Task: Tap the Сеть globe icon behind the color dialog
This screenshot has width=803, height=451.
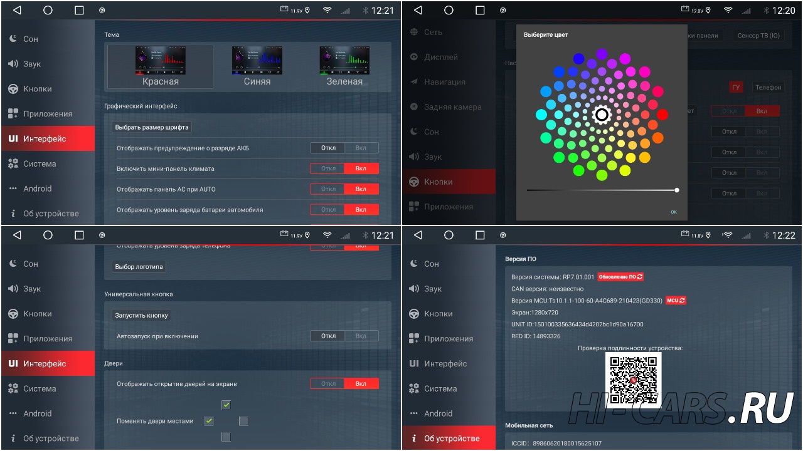Action: pos(413,32)
